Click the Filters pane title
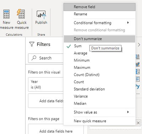The width and height of the screenshot is (142, 134). click(x=43, y=44)
